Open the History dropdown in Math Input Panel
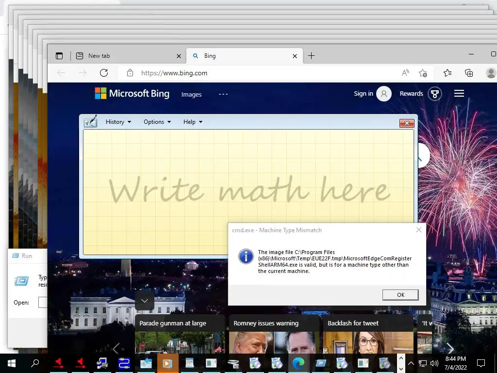The height and width of the screenshot is (373, 497). 118,122
